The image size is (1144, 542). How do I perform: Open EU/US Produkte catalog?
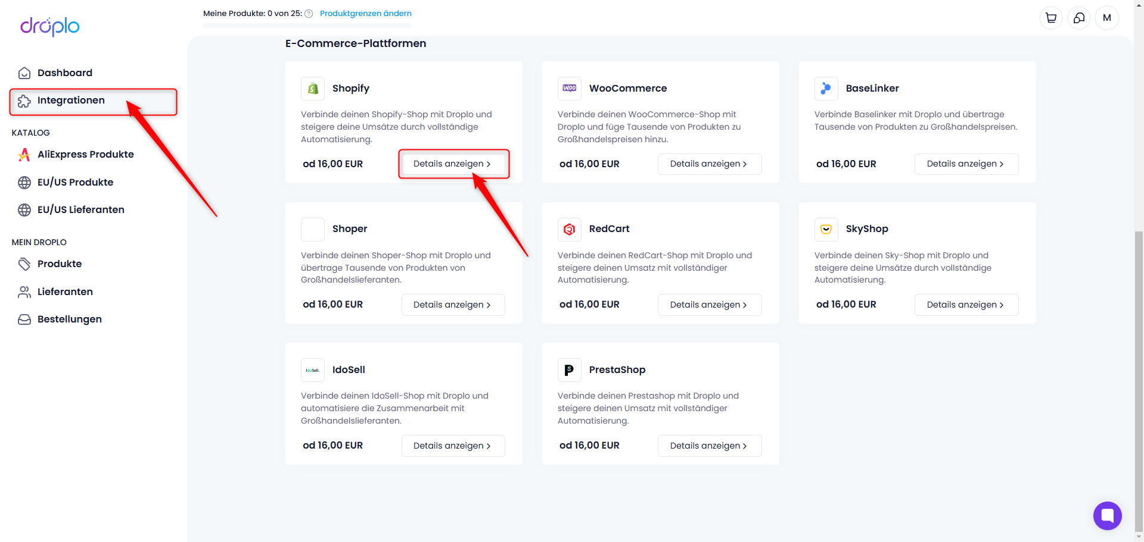[75, 182]
